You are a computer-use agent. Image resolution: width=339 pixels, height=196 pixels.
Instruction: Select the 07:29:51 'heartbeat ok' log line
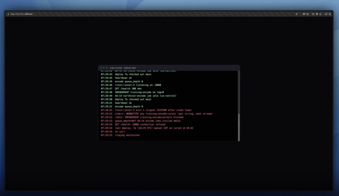pos(117,103)
